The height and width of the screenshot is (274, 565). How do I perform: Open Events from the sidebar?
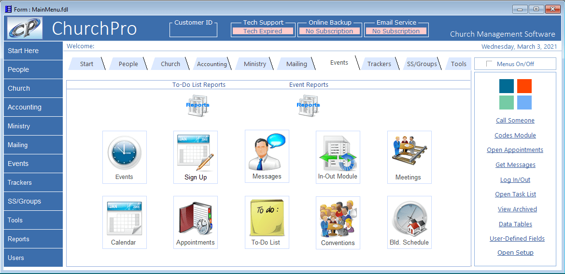[33, 164]
